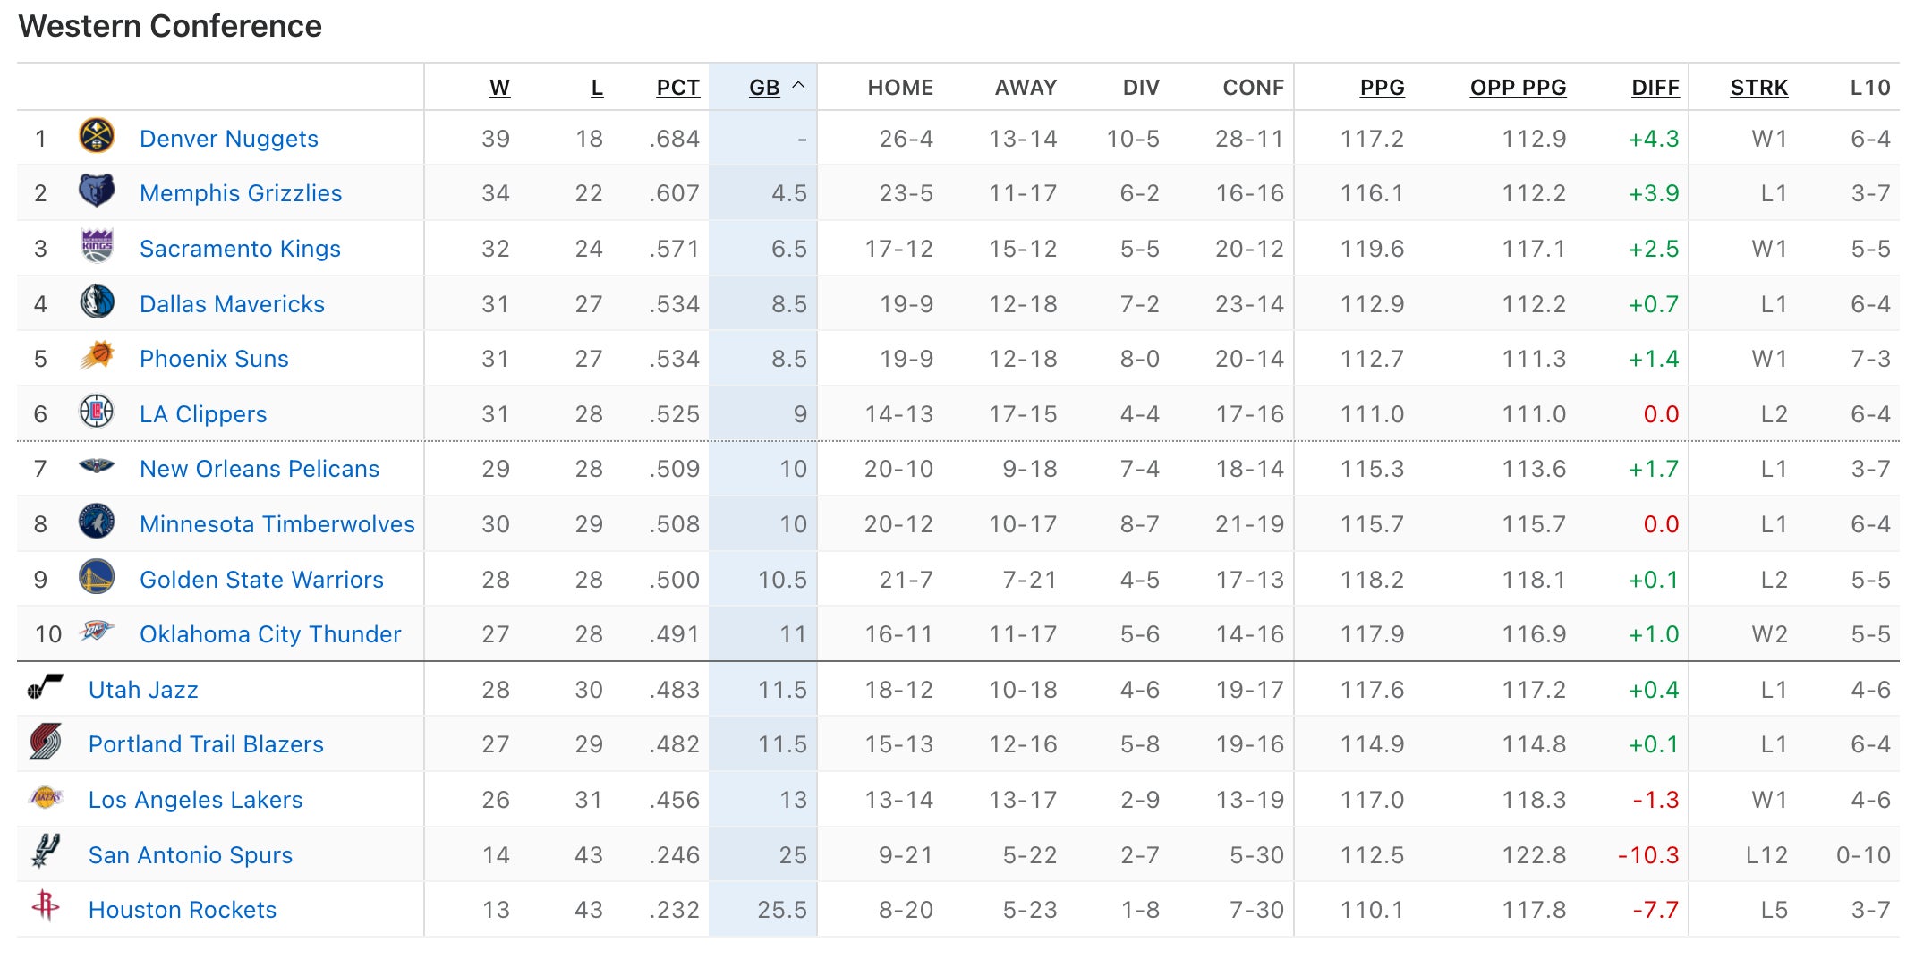Sort standings by W column

point(499,88)
